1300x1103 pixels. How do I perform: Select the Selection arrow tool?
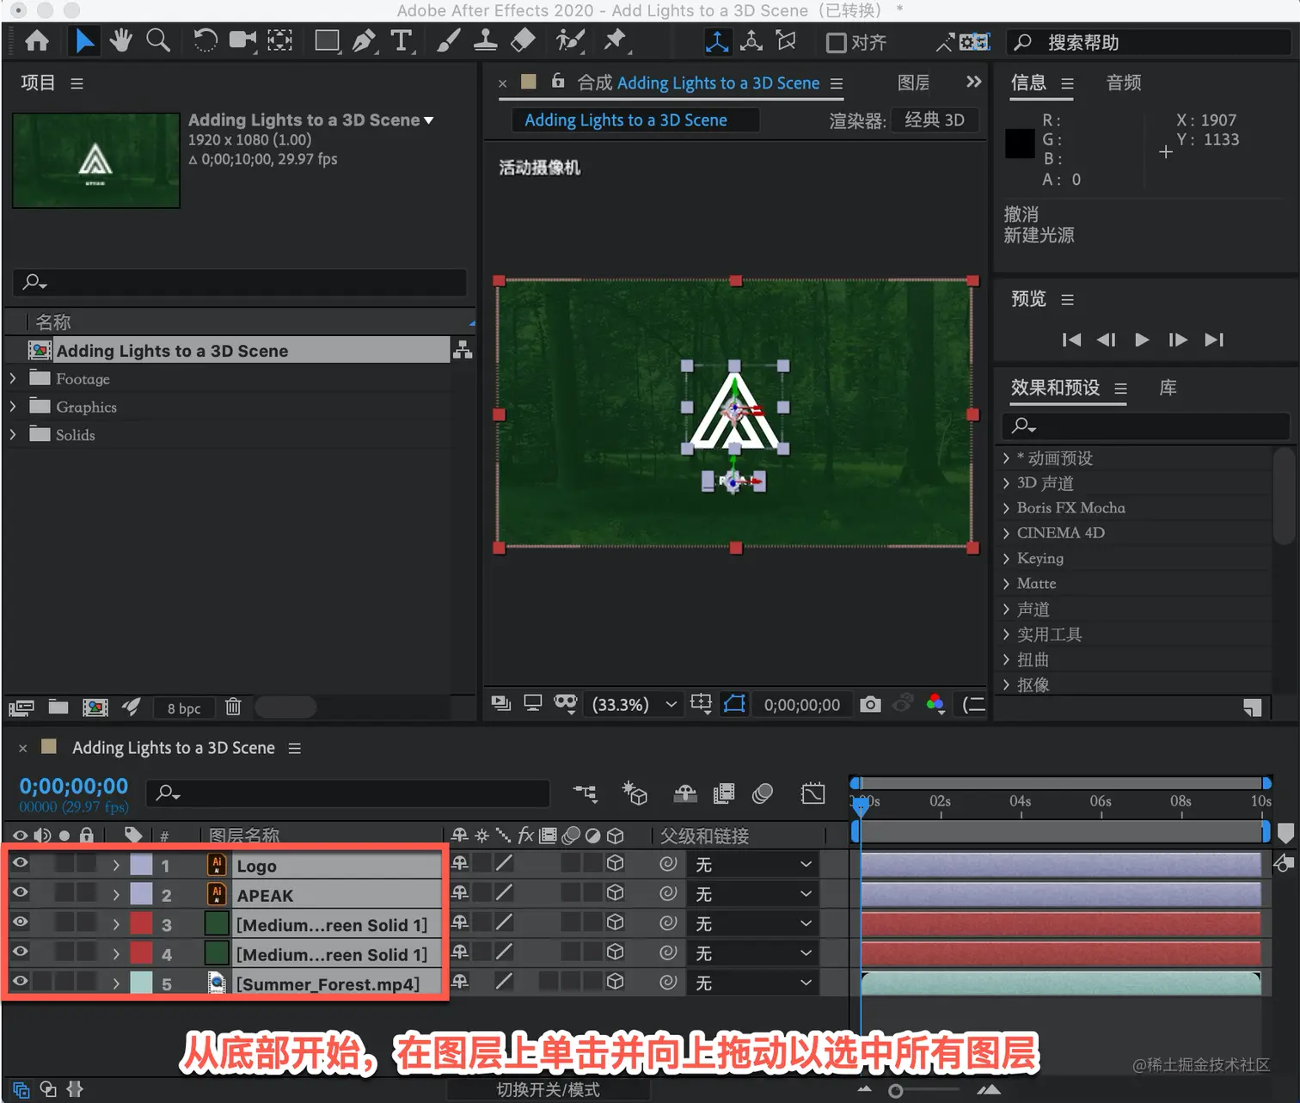coord(84,41)
